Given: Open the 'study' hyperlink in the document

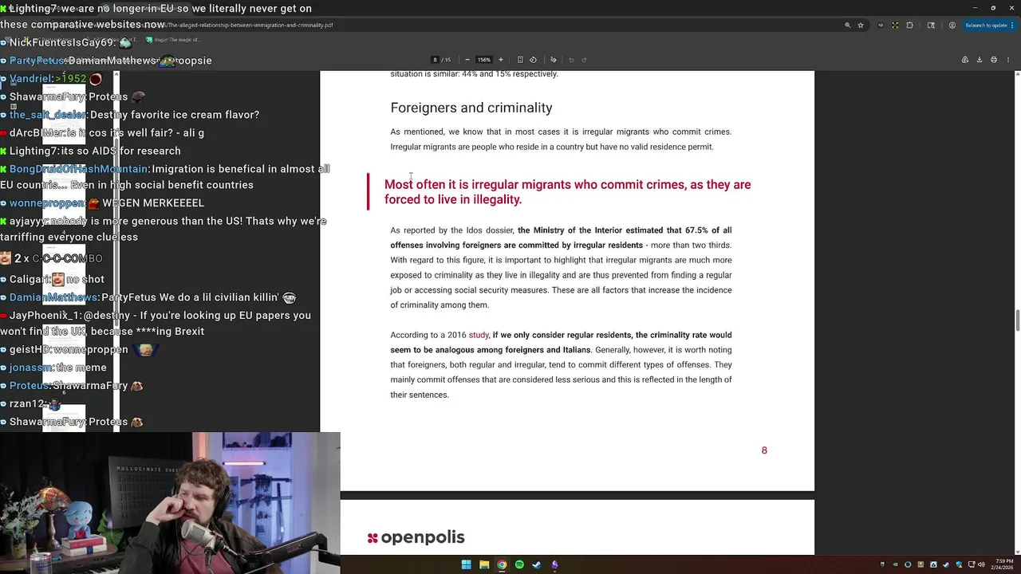Looking at the screenshot, I should (x=479, y=335).
